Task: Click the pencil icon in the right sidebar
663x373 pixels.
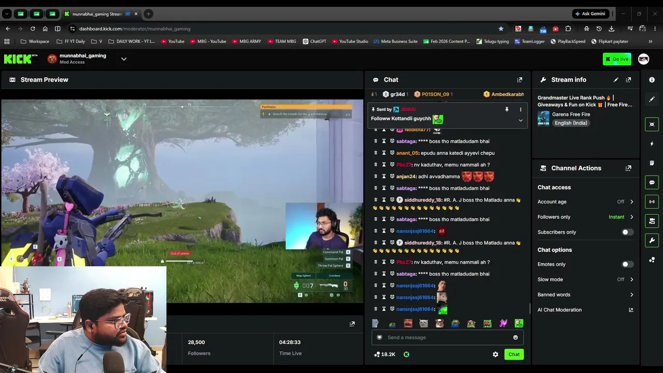Action: 652,99
